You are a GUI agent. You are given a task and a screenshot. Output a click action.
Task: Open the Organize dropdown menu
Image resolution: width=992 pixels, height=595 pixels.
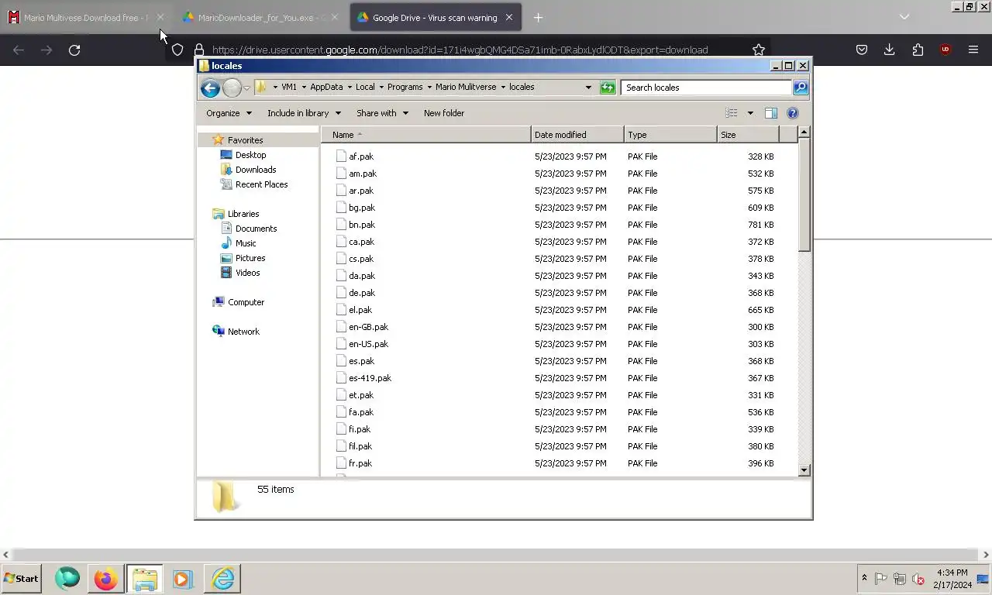click(229, 113)
